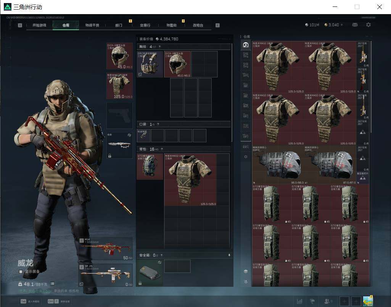Image resolution: width=391 pixels, height=307 pixels.
Task: Click the weight details list icon beside 48.1
Action: [x=52, y=284]
